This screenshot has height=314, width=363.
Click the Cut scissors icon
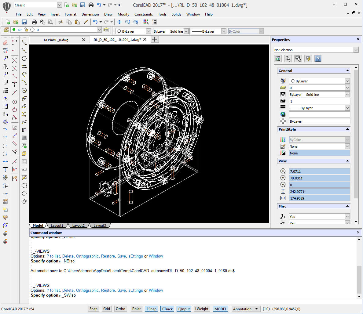[61, 22]
